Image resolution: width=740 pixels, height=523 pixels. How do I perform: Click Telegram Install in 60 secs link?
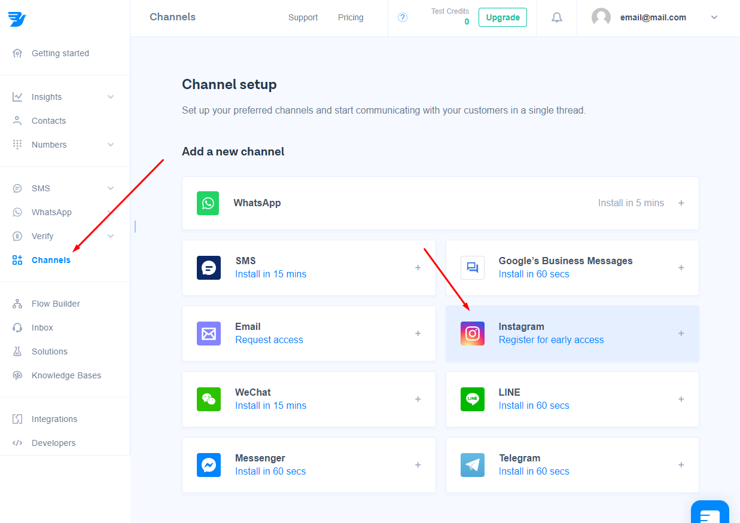534,472
